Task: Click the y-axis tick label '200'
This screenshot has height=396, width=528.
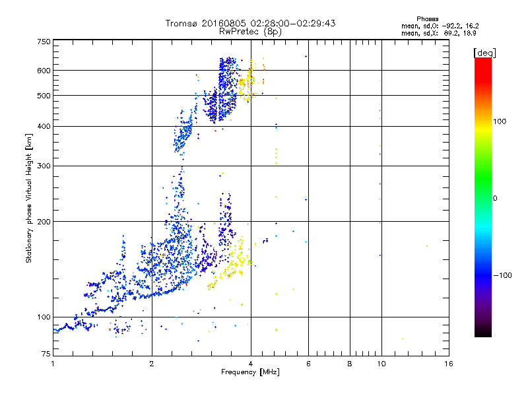Action: tap(44, 222)
